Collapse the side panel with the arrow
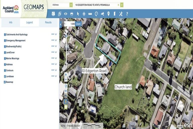Image resolution: width=193 pixels, height=129 pixels. click(x=61, y=24)
